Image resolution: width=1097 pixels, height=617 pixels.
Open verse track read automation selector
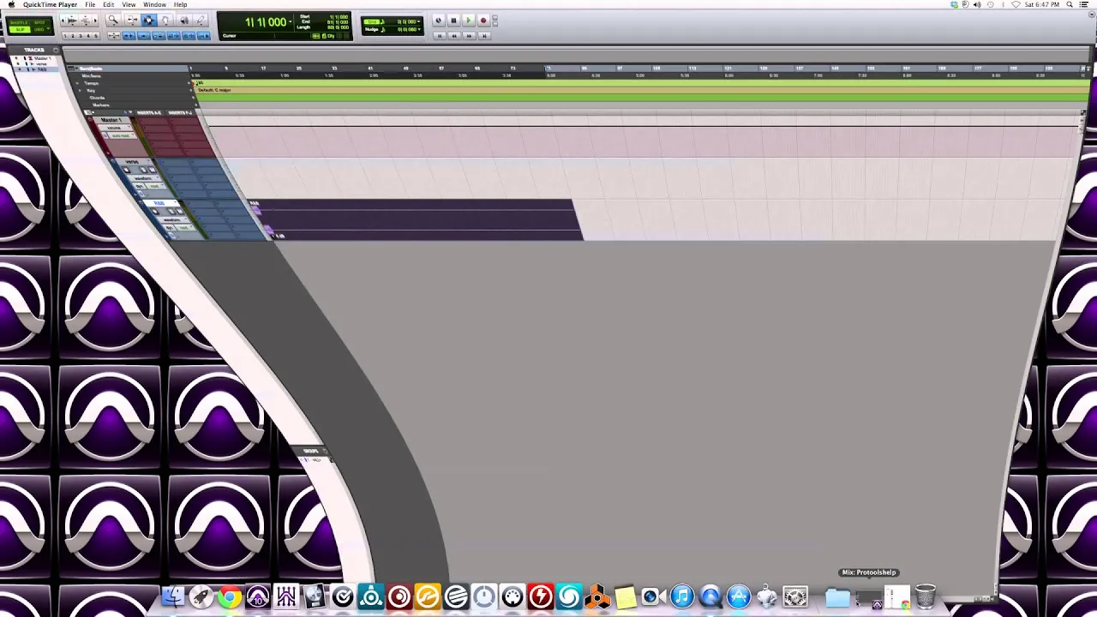[155, 186]
